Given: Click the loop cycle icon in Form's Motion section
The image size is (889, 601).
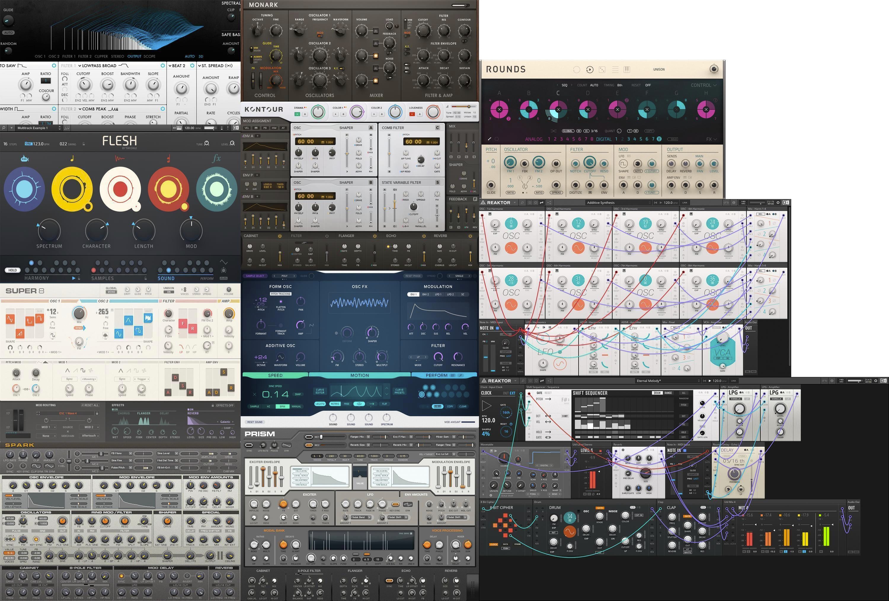Looking at the screenshot, I should click(x=359, y=404).
